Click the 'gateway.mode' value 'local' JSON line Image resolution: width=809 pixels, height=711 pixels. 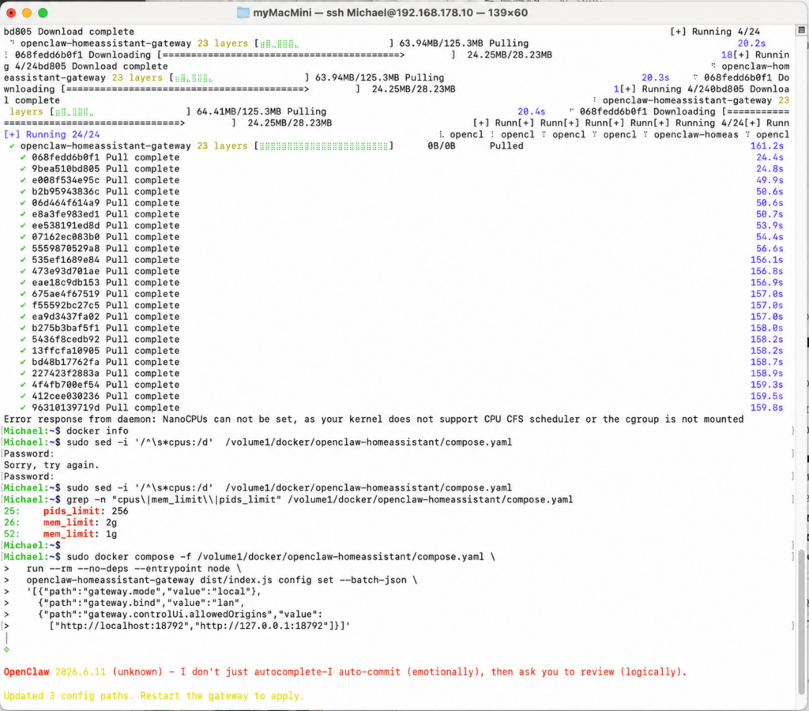144,591
